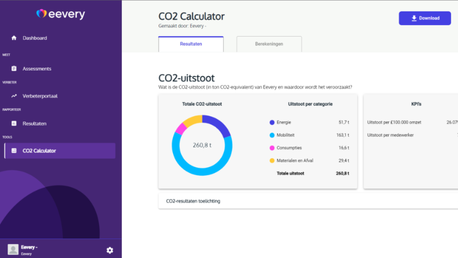Click the Mobiliteit value 163,1 t
Screen dimensions: 458x258
[x=342, y=135]
